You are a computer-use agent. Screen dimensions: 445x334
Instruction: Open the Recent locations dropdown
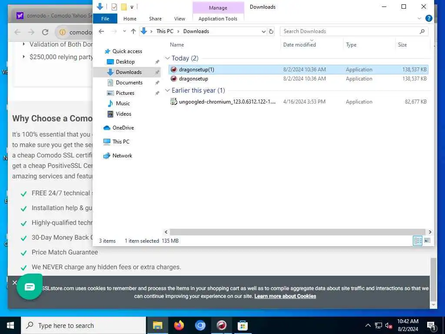pos(124,31)
